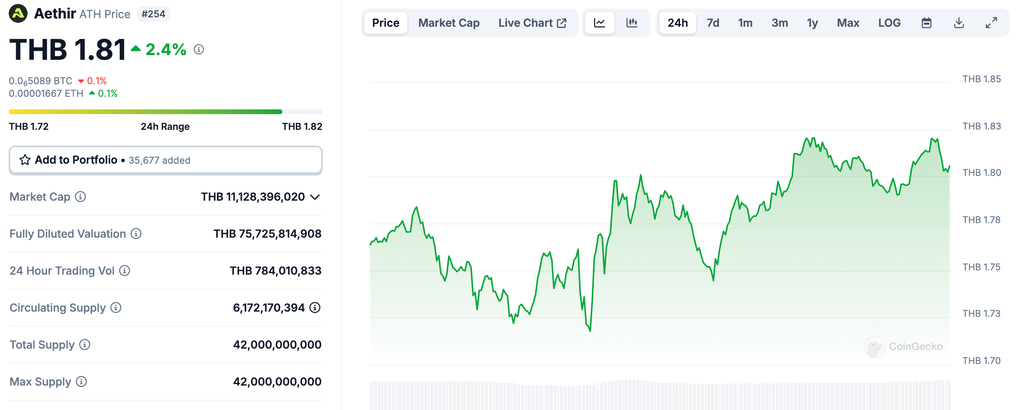Screen dimensions: 1018x410
Task: Click the Aethir logo icon
Action: pyautogui.click(x=18, y=13)
